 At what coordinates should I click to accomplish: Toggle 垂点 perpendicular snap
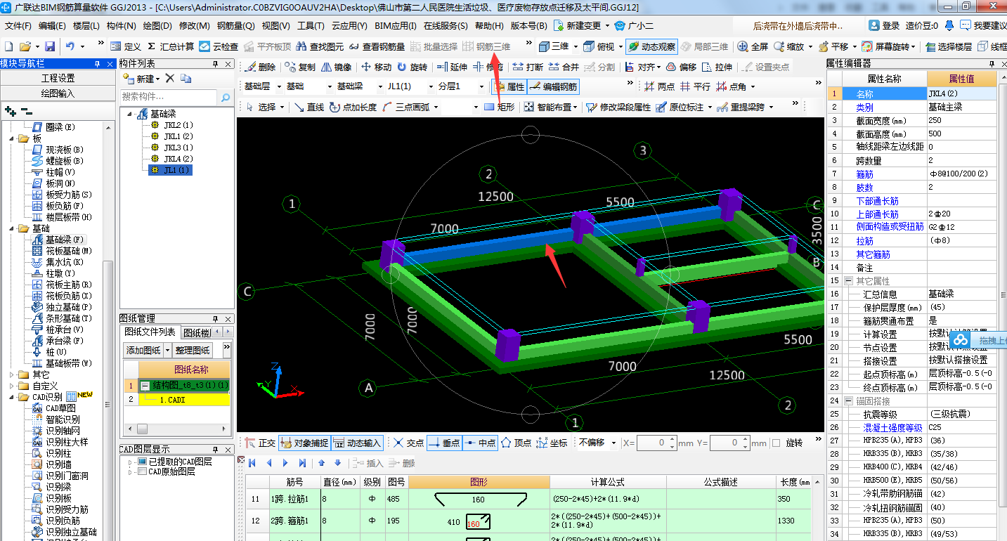click(x=443, y=443)
